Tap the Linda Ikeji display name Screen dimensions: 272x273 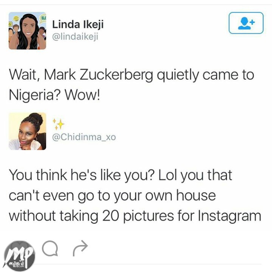click(78, 24)
